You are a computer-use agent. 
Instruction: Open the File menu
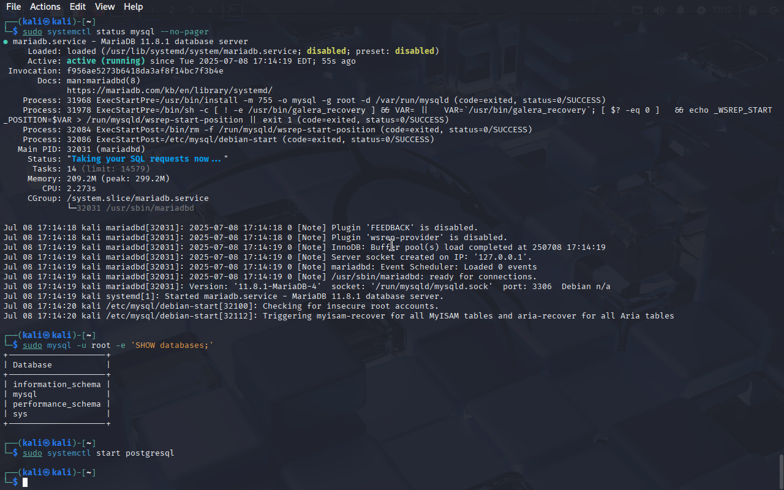pos(13,7)
